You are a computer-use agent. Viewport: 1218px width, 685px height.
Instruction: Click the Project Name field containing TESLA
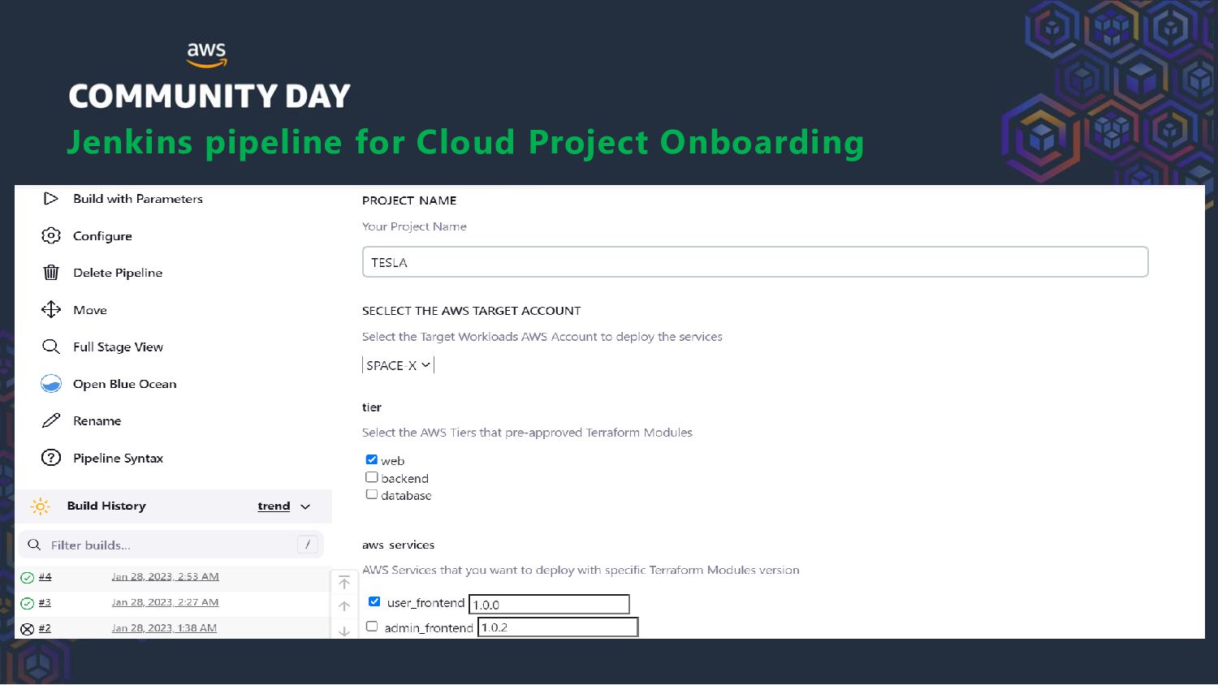click(x=755, y=262)
